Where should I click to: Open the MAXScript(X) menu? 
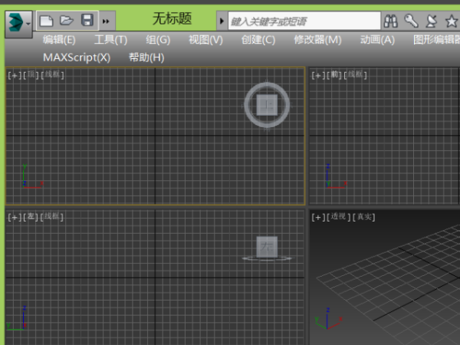pos(77,57)
